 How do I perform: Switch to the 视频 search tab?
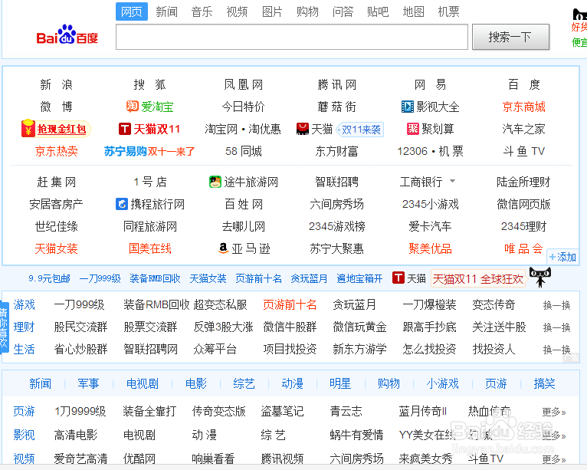pos(237,12)
